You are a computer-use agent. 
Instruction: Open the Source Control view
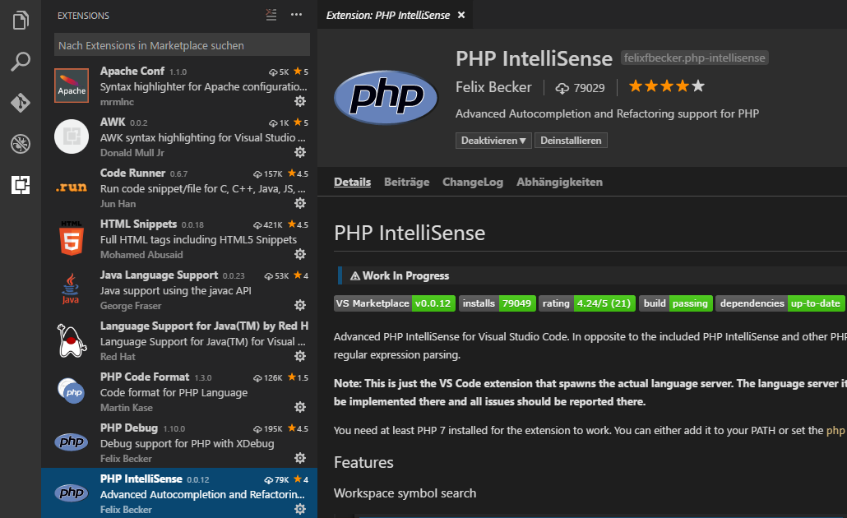21,104
